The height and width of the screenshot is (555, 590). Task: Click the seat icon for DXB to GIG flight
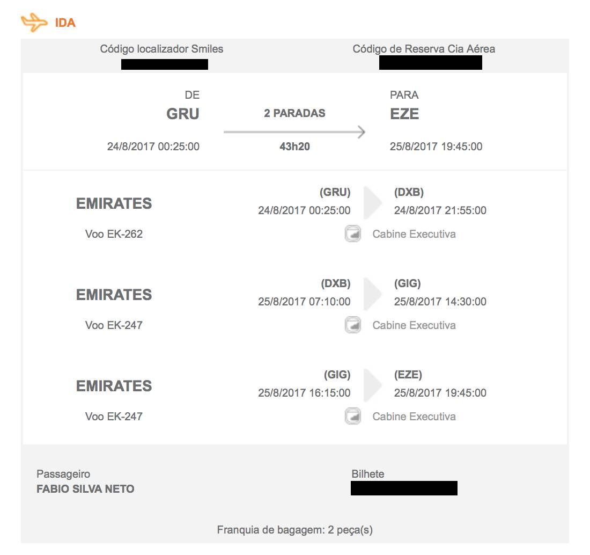353,325
